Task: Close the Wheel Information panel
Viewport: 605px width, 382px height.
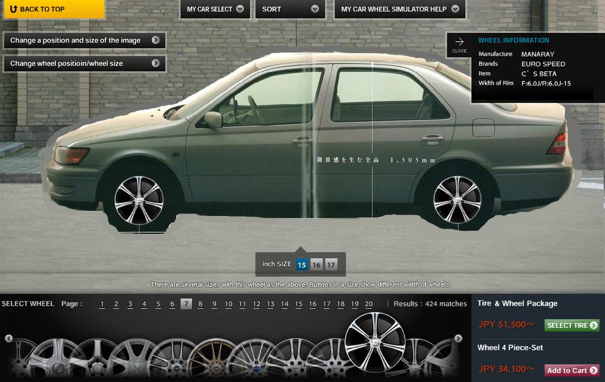Action: pos(459,45)
